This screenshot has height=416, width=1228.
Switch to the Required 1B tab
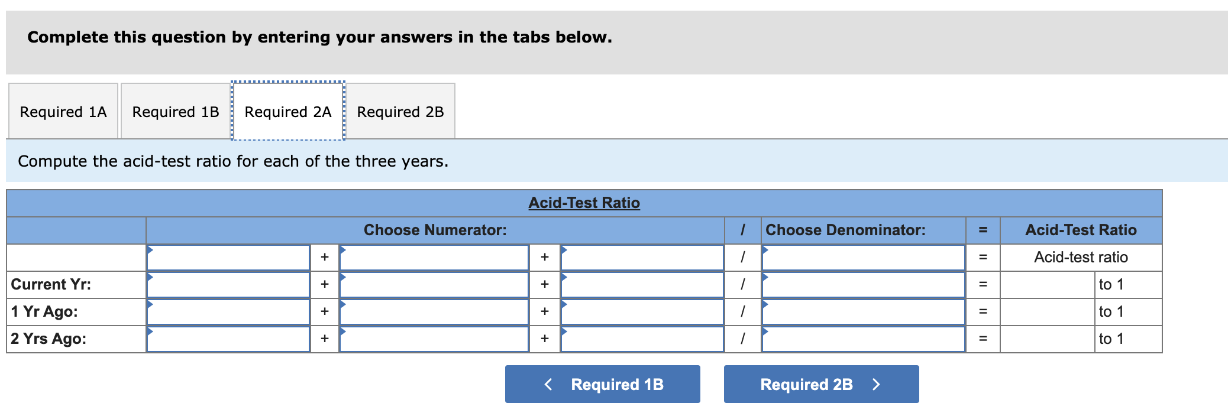coord(174,111)
